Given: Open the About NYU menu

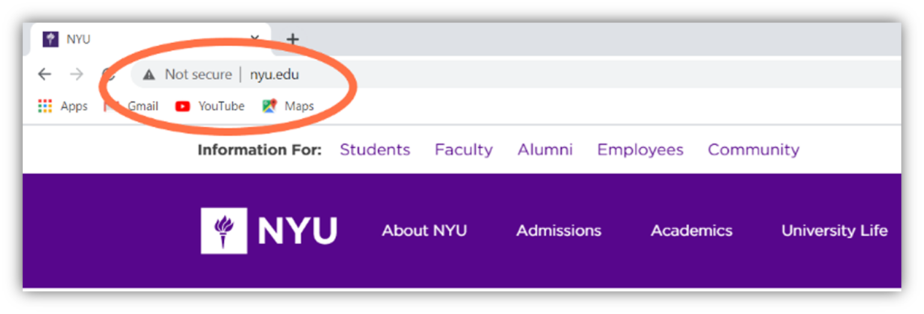Looking at the screenshot, I should pyautogui.click(x=424, y=231).
